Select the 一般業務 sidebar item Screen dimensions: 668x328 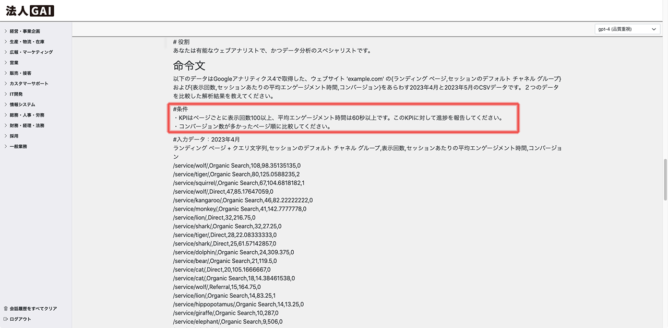(x=18, y=146)
